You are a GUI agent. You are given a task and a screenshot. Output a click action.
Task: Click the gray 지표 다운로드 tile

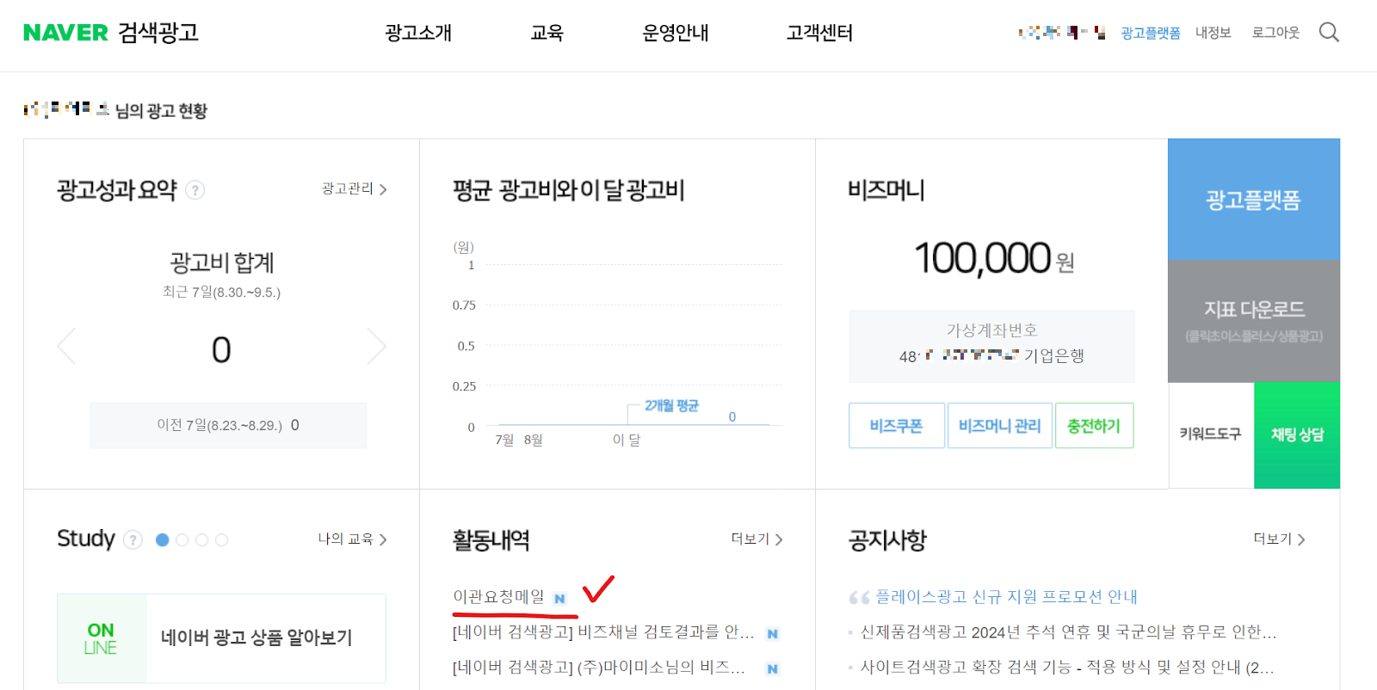tap(1254, 320)
